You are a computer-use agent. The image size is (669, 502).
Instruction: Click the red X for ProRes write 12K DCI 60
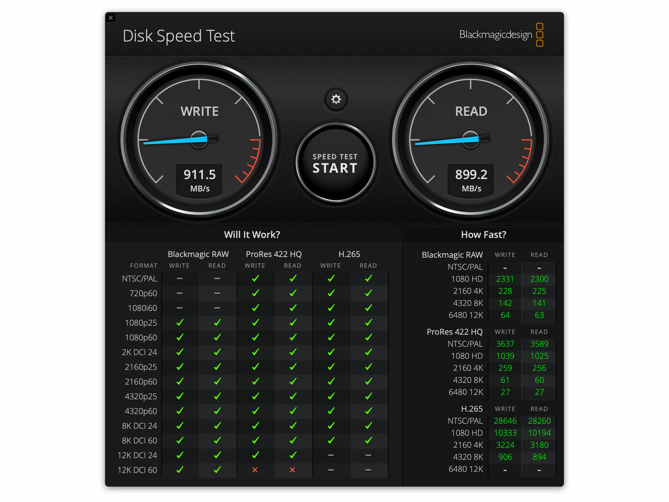point(255,470)
